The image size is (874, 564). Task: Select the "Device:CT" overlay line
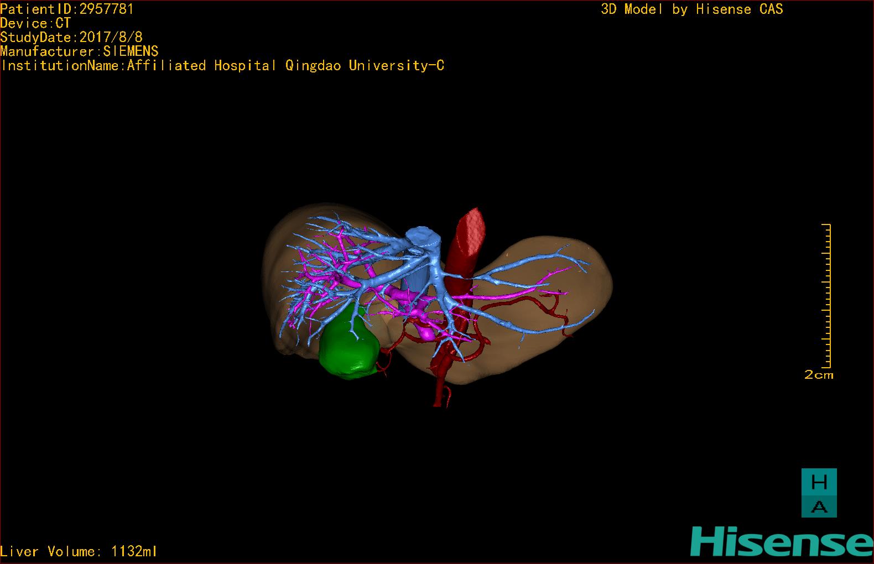[x=35, y=23]
